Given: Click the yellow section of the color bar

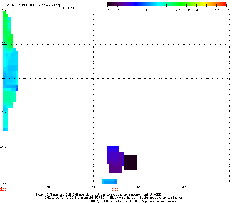Looking at the screenshot, I should 204,4.
